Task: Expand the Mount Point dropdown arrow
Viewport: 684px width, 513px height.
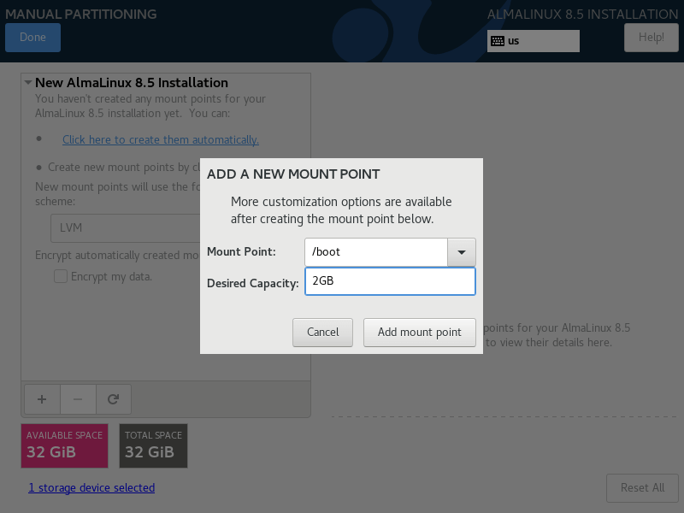Action: click(x=462, y=252)
